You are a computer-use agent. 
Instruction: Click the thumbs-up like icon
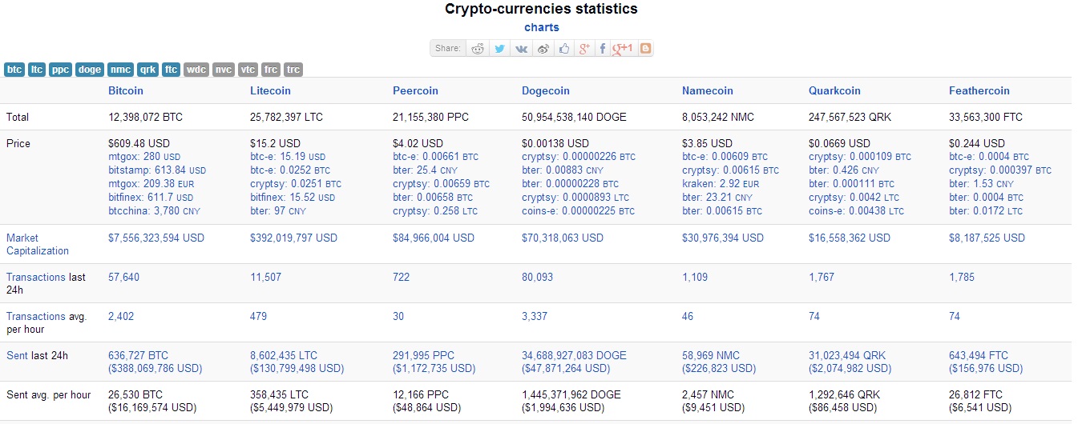[564, 49]
